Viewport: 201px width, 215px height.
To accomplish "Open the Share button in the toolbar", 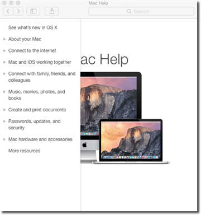I will (52, 11).
